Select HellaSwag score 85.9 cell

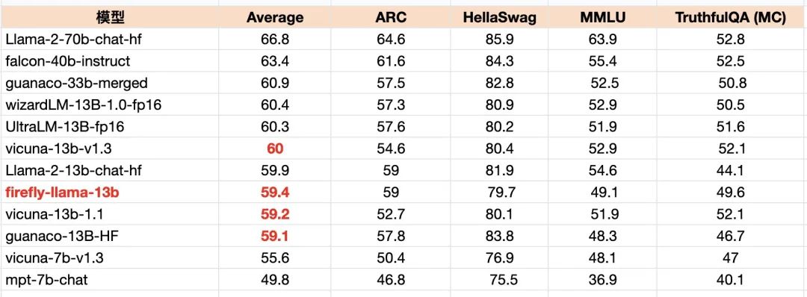coord(499,39)
